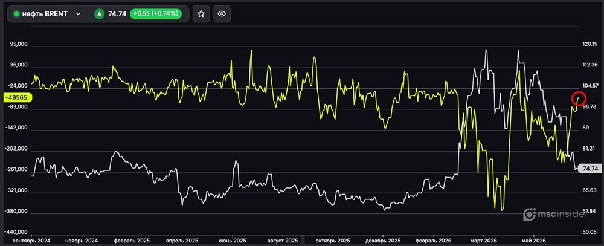Screen dimensions: 604x246
Task: Click the 74.74 right axis price tag
Action: click(591, 169)
